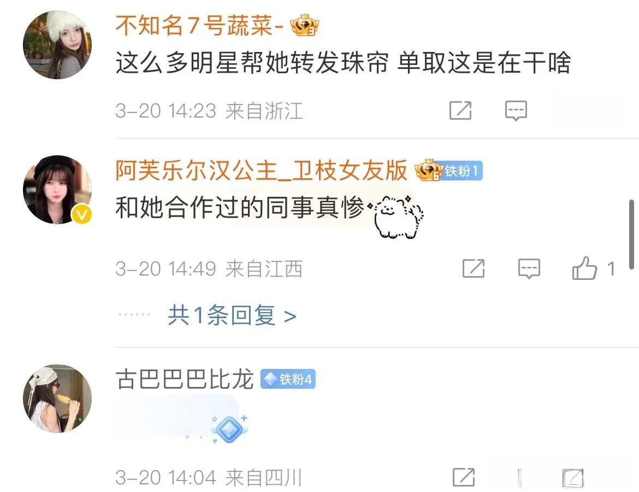Open the black-beret avatar with the yellow V badge
Viewport: 639px width, 492px height.
pos(57,190)
